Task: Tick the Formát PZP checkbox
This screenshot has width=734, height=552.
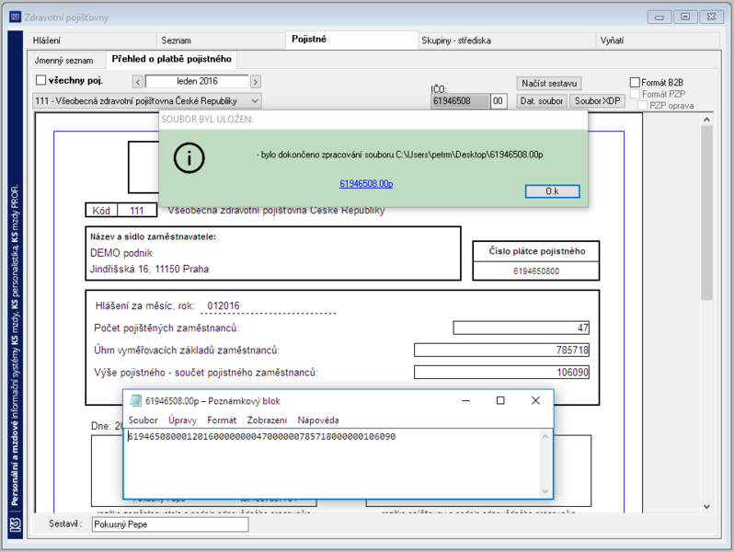Action: 636,94
